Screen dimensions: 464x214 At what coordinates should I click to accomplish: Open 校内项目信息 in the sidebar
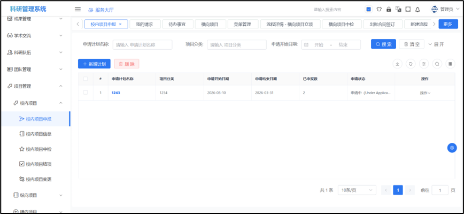click(38, 134)
